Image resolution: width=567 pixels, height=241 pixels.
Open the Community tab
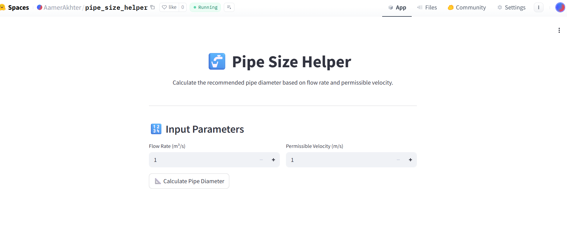(x=467, y=7)
